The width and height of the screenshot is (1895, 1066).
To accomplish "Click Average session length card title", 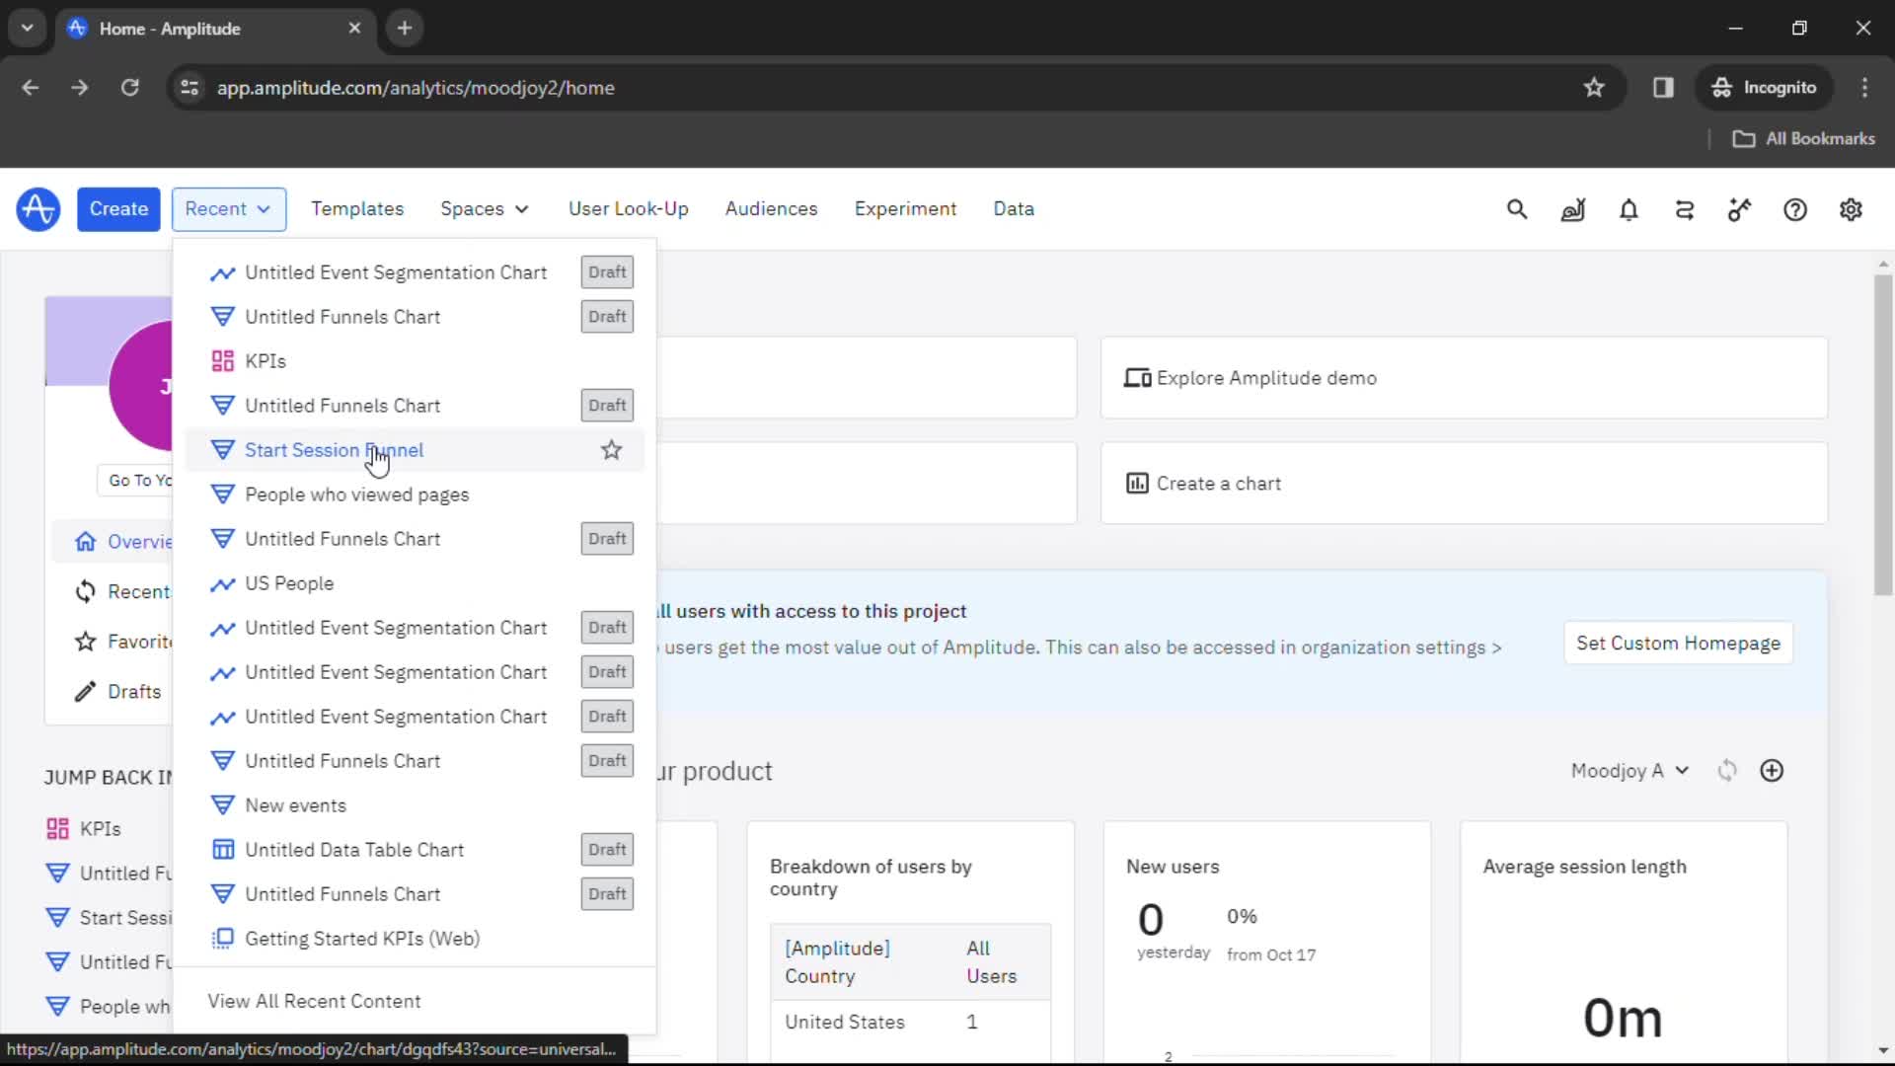I will (1584, 867).
